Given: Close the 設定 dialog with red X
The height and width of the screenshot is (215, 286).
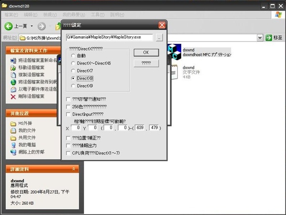Looking at the screenshot, I should [162, 25].
